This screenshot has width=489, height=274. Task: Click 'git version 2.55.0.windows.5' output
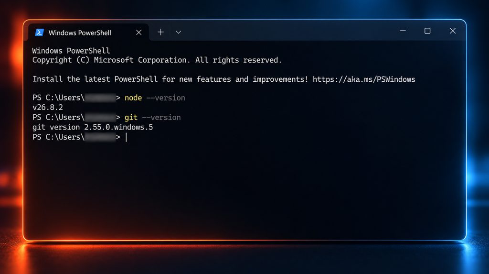(x=93, y=127)
